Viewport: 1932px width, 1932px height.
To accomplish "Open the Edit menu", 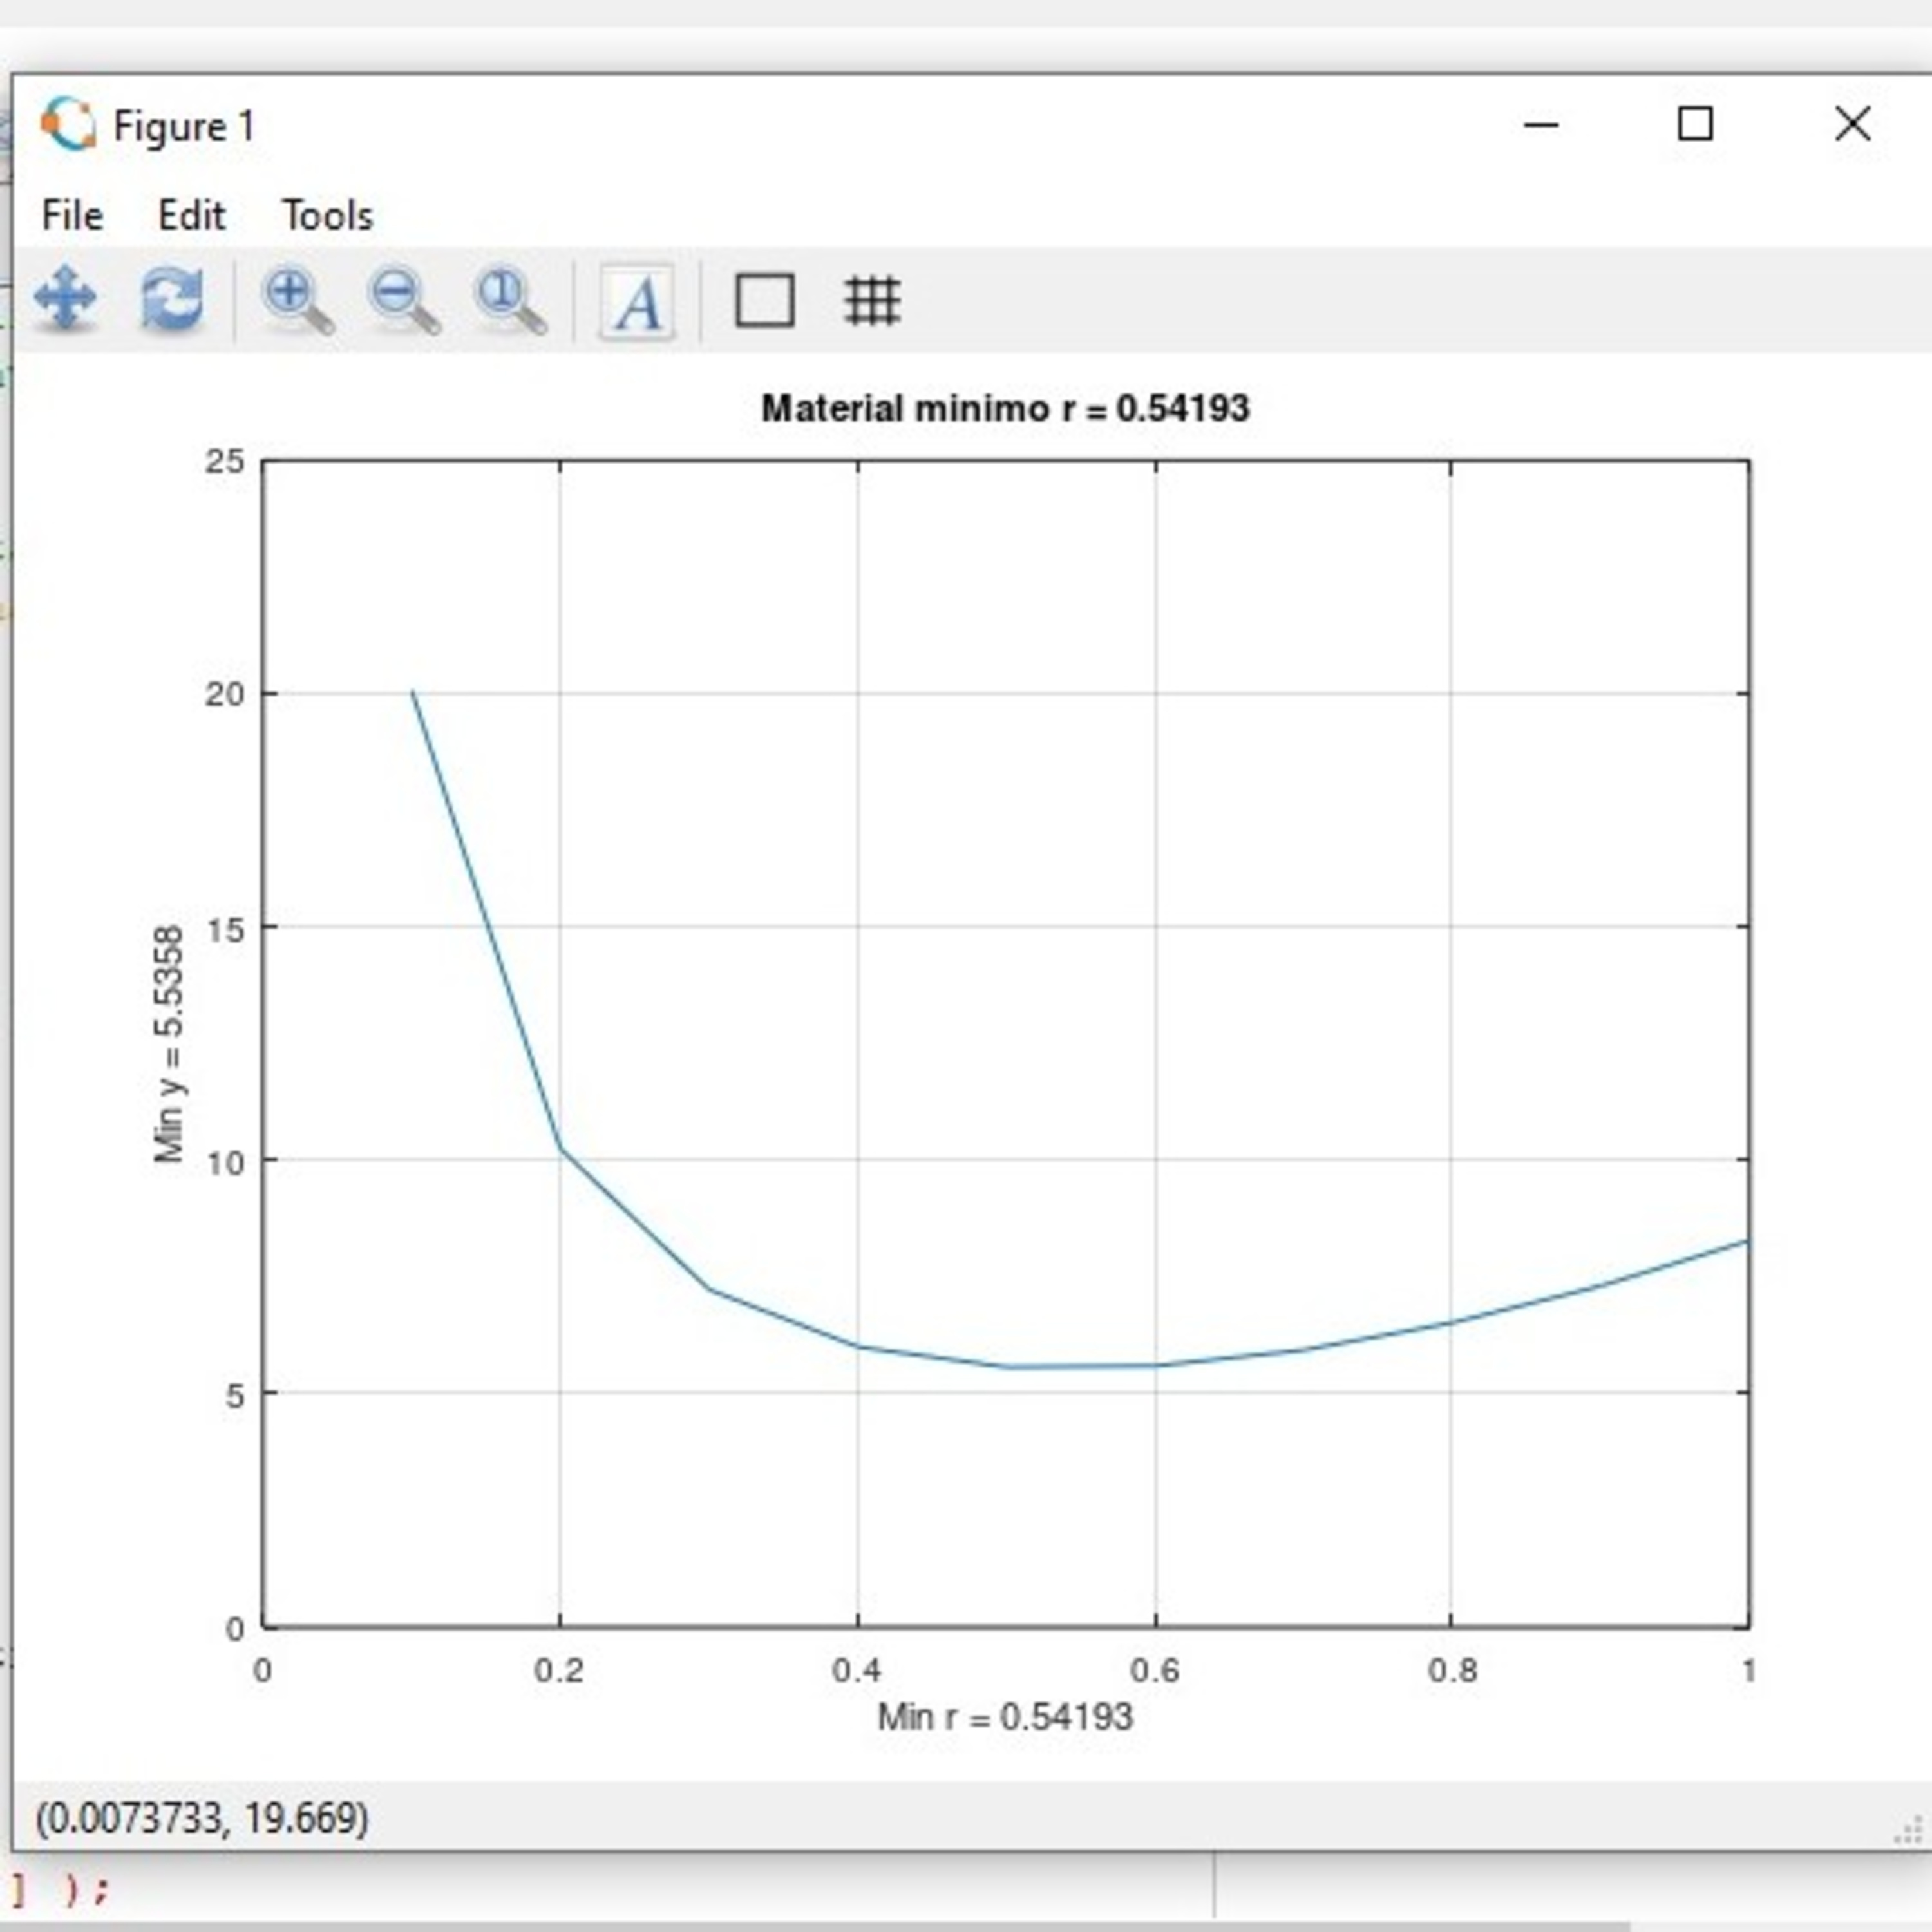I will 191,215.
